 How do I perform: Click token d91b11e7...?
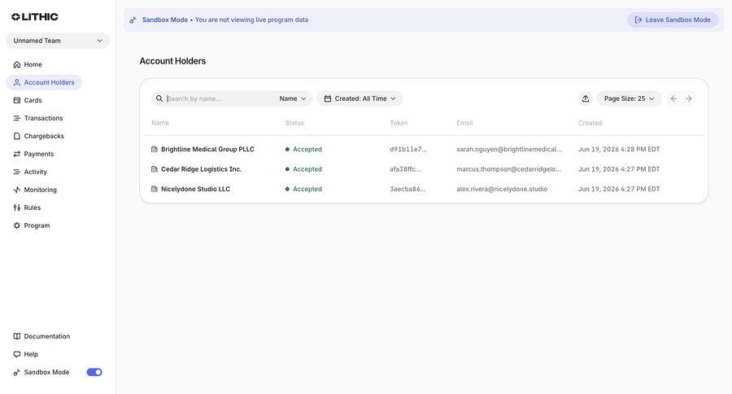point(408,149)
